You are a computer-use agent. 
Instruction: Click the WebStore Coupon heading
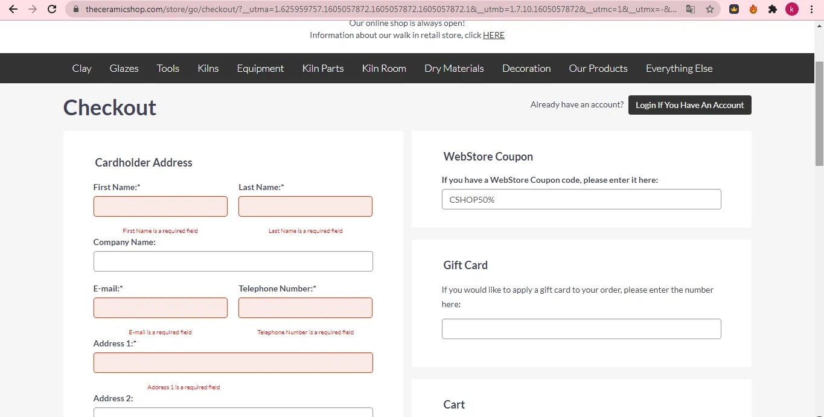(x=488, y=156)
